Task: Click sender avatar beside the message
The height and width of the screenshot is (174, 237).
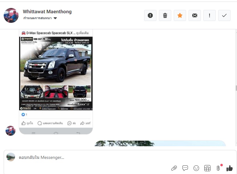Action: coord(10,131)
